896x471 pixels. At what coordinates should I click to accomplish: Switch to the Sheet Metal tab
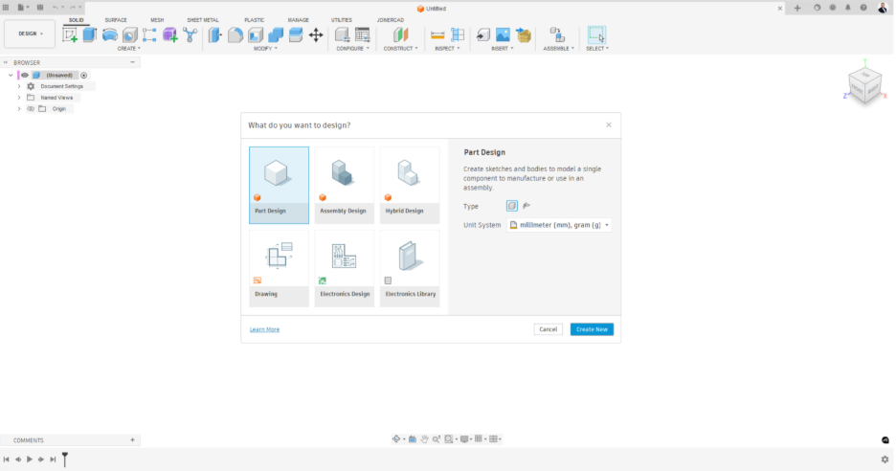tap(203, 20)
